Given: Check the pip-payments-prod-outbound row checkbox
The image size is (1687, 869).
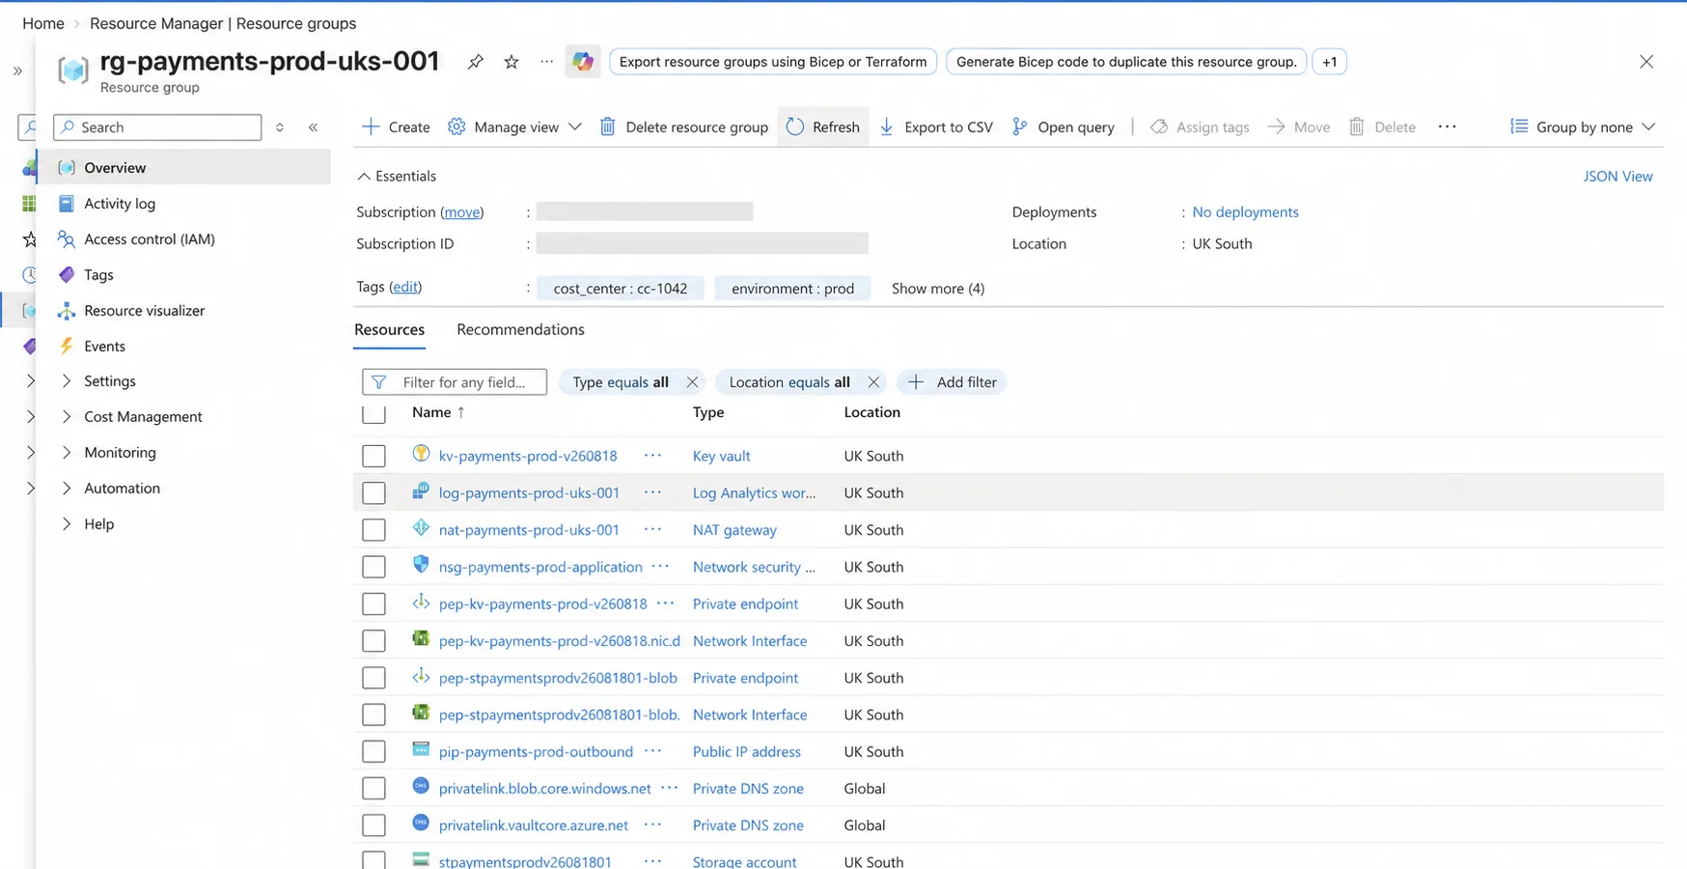Looking at the screenshot, I should (x=373, y=752).
